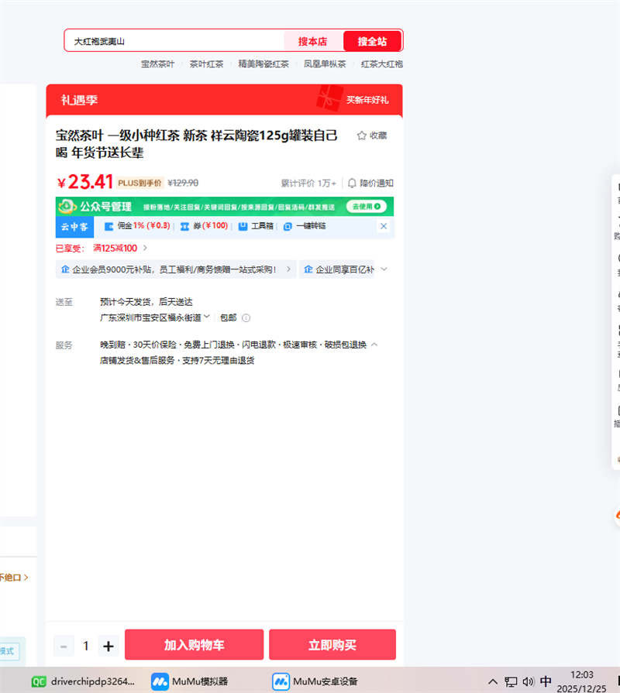Screen dimensions: 620x693
Task: Open the 福永街道 delivery address dropdown
Action: [x=205, y=317]
